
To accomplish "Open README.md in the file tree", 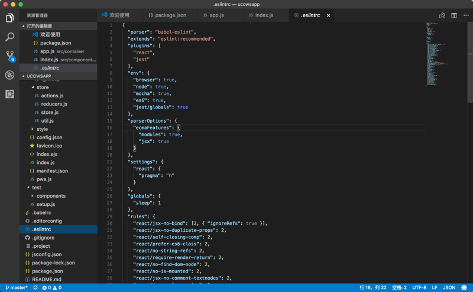I will coord(46,280).
